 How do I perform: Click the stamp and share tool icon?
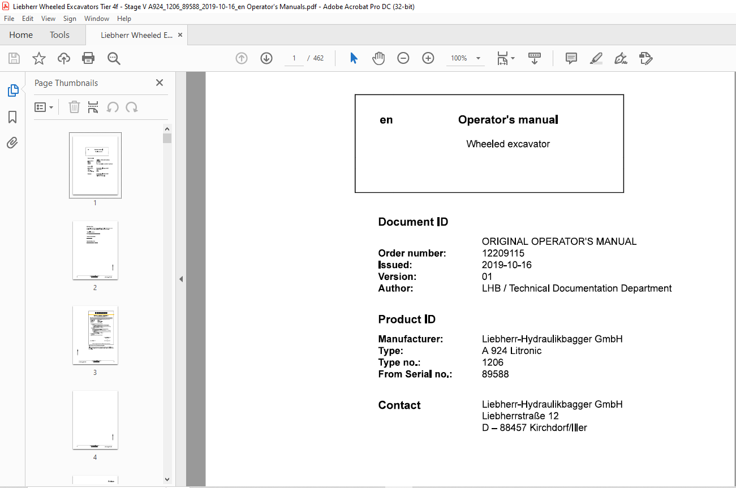click(645, 58)
